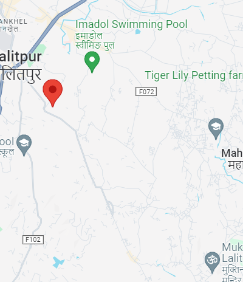
Task: Click the Lalitpur city name label
Action: tap(21, 57)
